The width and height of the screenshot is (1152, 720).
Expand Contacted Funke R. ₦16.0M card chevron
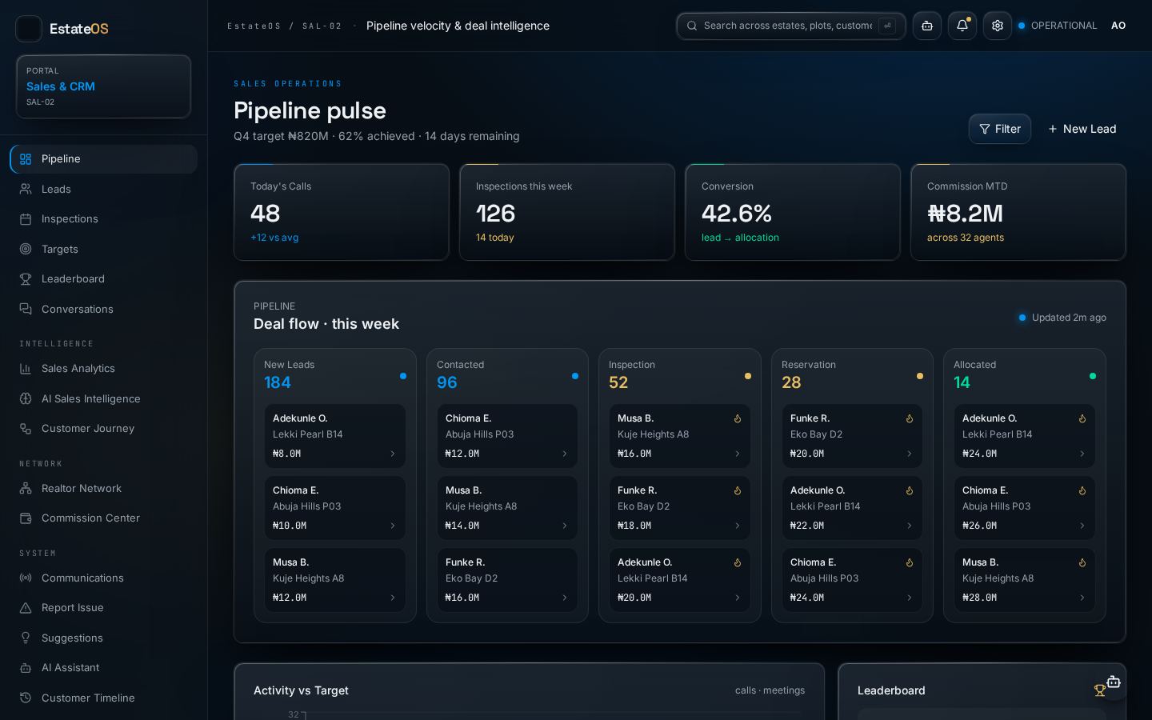click(564, 598)
